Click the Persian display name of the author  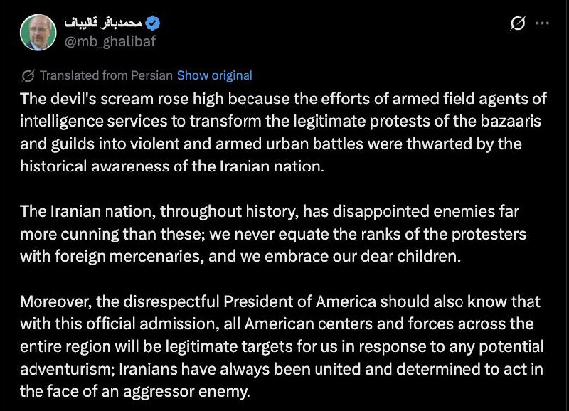[x=103, y=23]
